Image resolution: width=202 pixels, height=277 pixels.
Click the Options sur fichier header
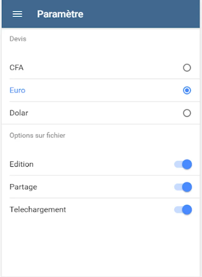pos(38,135)
